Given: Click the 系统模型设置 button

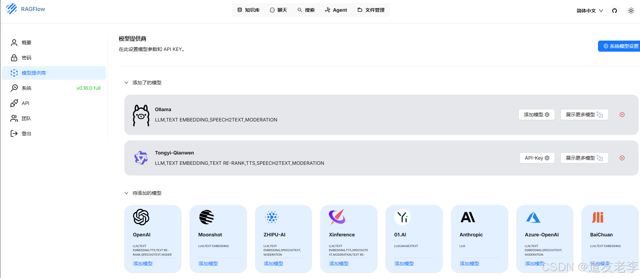Looking at the screenshot, I should (x=619, y=46).
